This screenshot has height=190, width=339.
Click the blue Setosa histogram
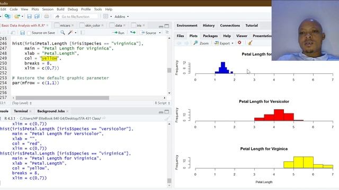224,68
